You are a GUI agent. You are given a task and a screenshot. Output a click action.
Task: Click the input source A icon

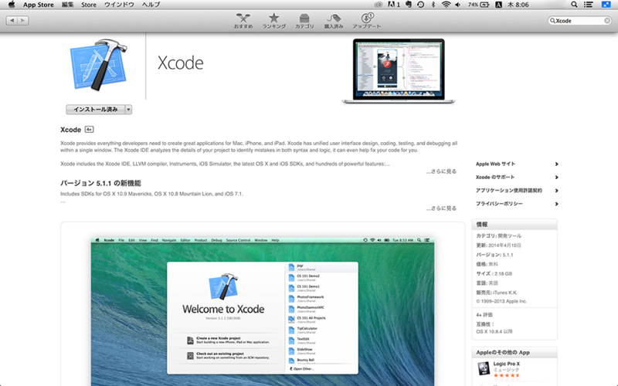498,5
